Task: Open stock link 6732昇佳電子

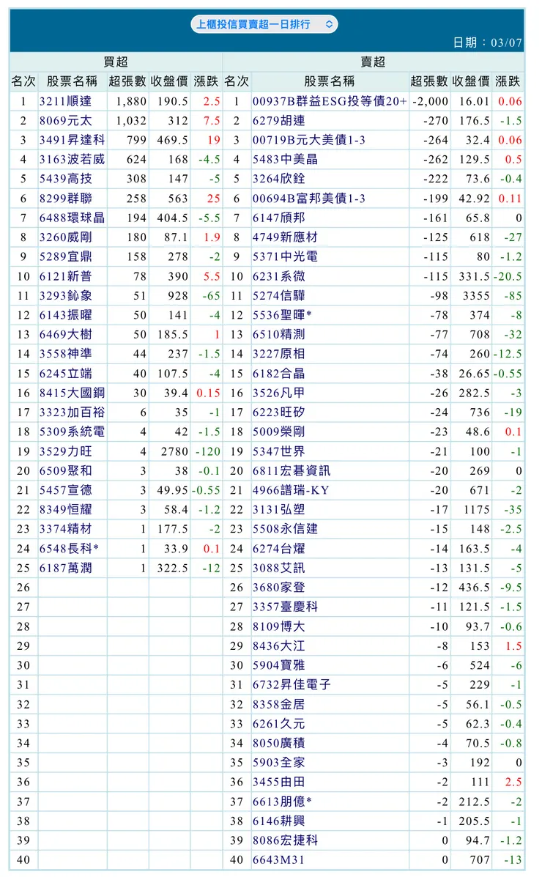Action: click(292, 684)
